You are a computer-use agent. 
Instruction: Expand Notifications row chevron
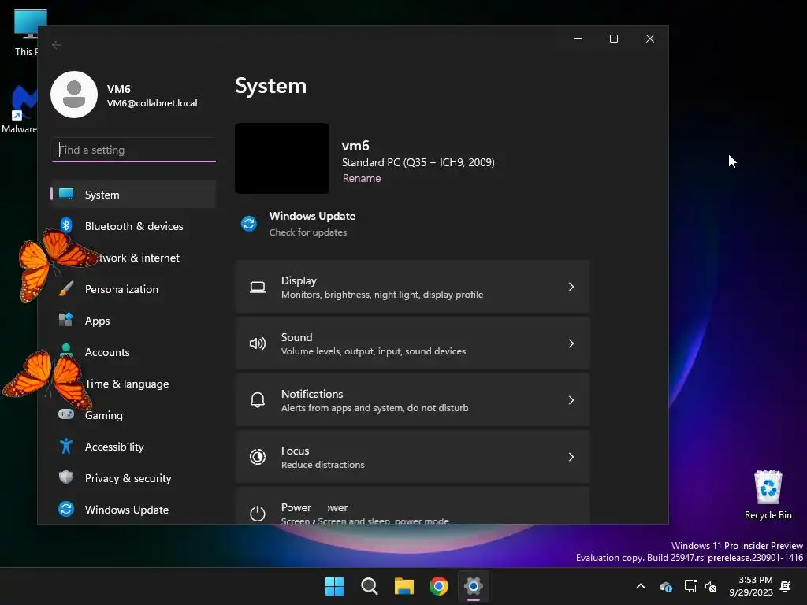click(x=571, y=400)
